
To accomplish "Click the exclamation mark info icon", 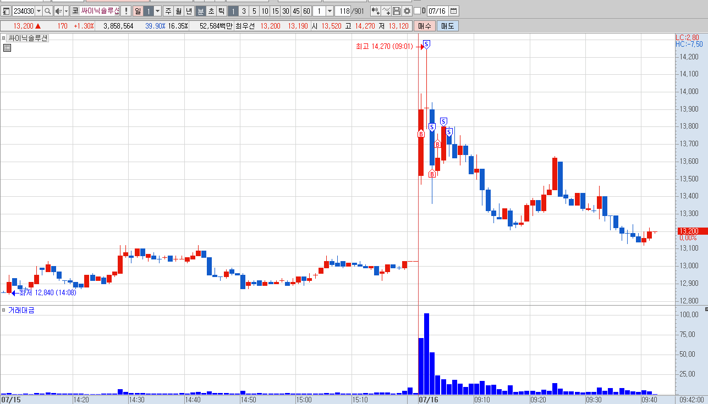I will click(126, 11).
